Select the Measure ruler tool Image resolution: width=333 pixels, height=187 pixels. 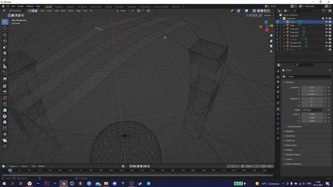pyautogui.click(x=5, y=66)
